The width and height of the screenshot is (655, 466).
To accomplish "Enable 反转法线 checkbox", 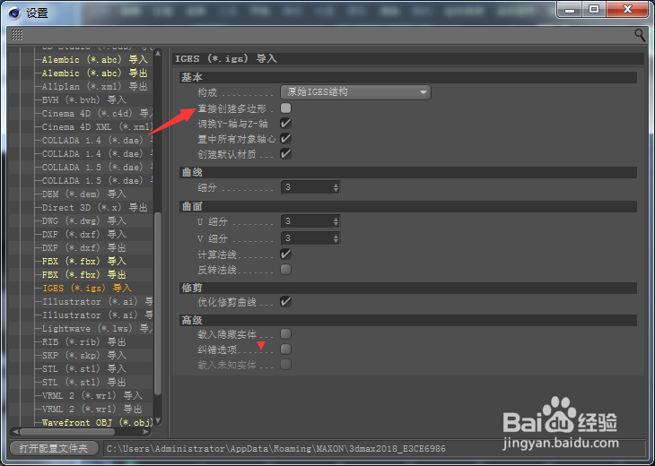I will click(285, 270).
